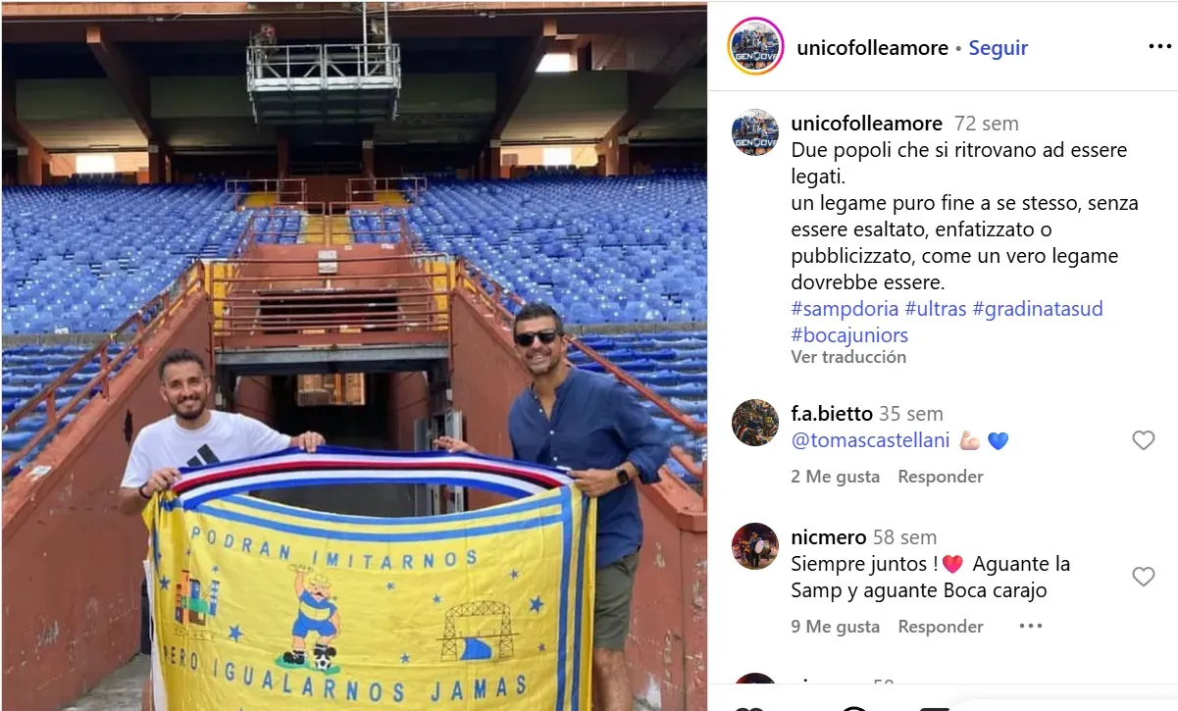View f.a.bietto's profile avatar

coord(755,423)
